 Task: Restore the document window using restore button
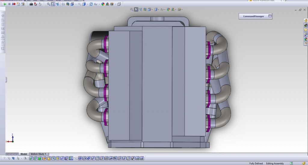tap(300, 10)
